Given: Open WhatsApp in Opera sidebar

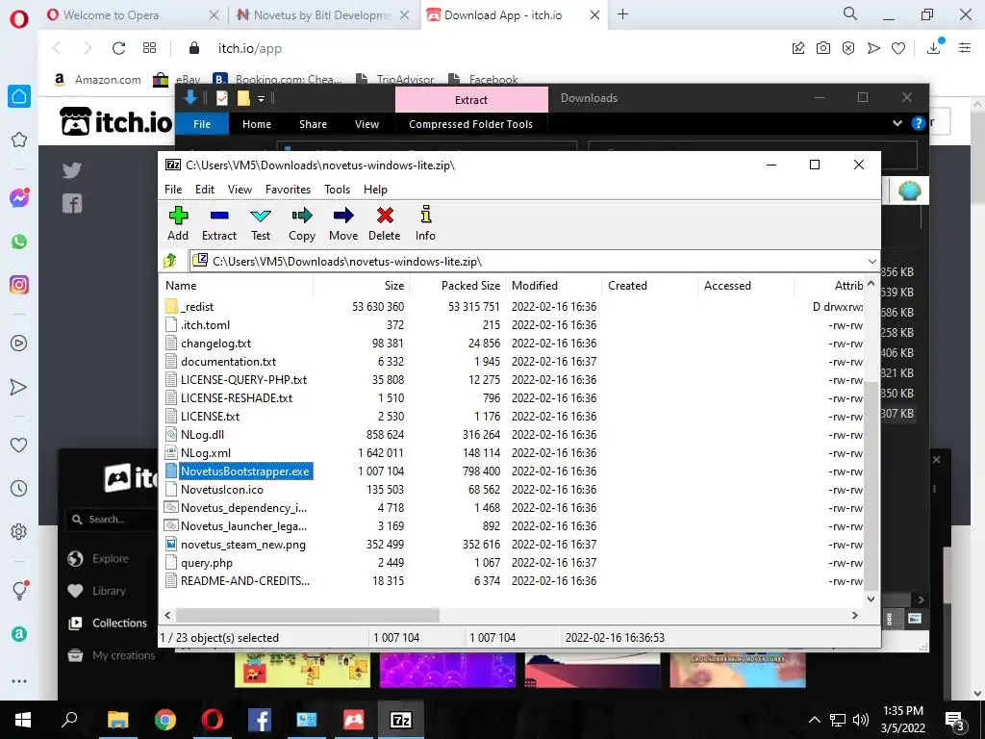Looking at the screenshot, I should click(x=19, y=242).
